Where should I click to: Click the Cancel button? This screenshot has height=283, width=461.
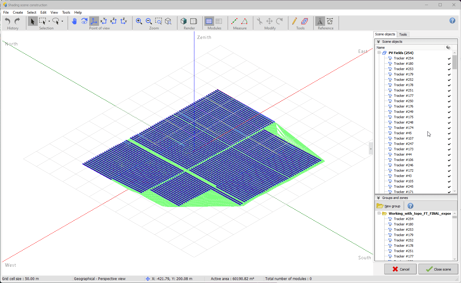tap(400, 269)
